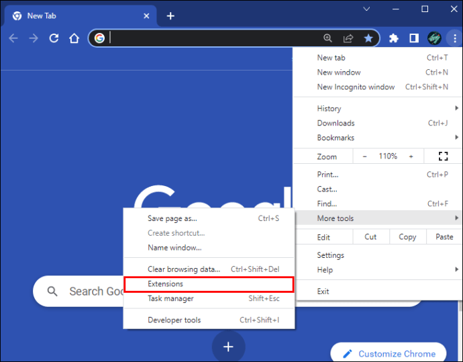The height and width of the screenshot is (362, 463).
Task: Open Developer tools
Action: pos(209,320)
